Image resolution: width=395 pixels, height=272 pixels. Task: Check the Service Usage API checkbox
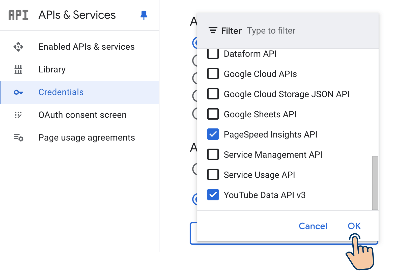(x=213, y=175)
